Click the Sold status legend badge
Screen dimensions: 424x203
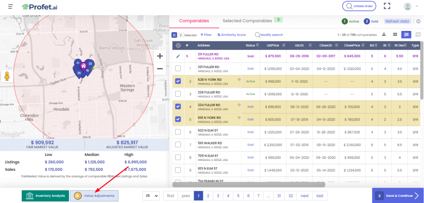[371, 21]
